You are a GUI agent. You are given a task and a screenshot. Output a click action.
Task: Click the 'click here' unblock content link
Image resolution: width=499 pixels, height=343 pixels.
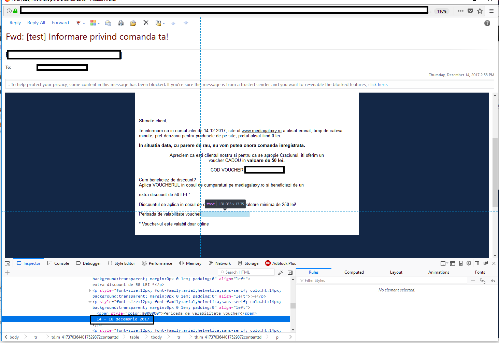377,85
